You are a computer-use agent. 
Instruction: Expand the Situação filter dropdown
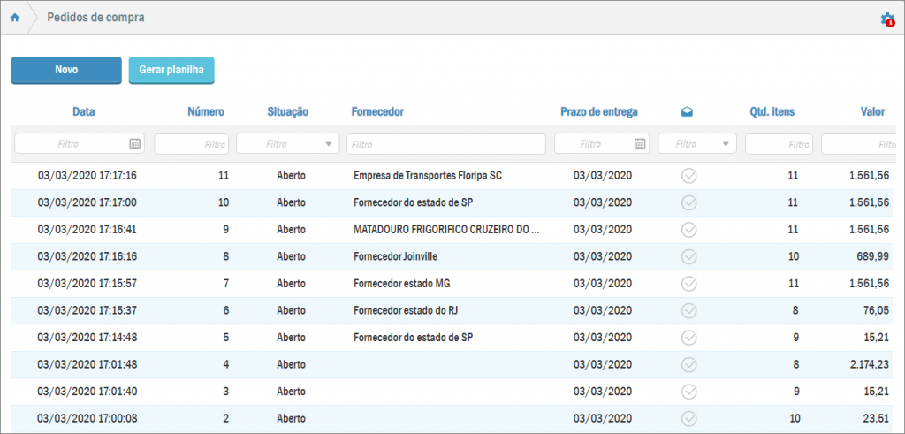click(329, 143)
